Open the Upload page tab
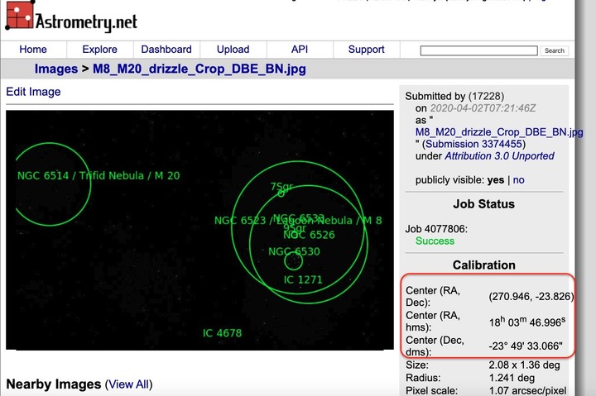Screen dimensions: 596x396 [x=233, y=50]
